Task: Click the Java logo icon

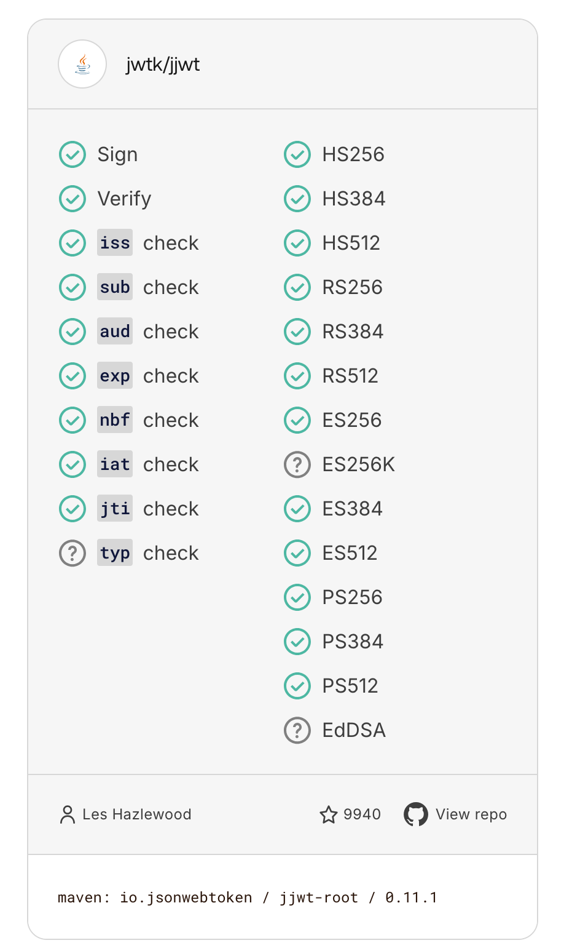Action: [82, 64]
